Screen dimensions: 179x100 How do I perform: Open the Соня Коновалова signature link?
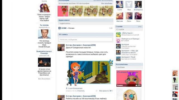pyautogui.click(x=75, y=88)
